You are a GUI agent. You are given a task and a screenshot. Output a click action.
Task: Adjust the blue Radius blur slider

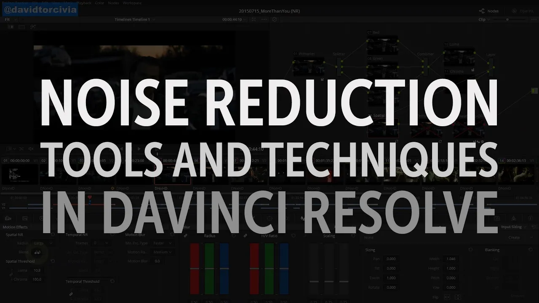224,268
